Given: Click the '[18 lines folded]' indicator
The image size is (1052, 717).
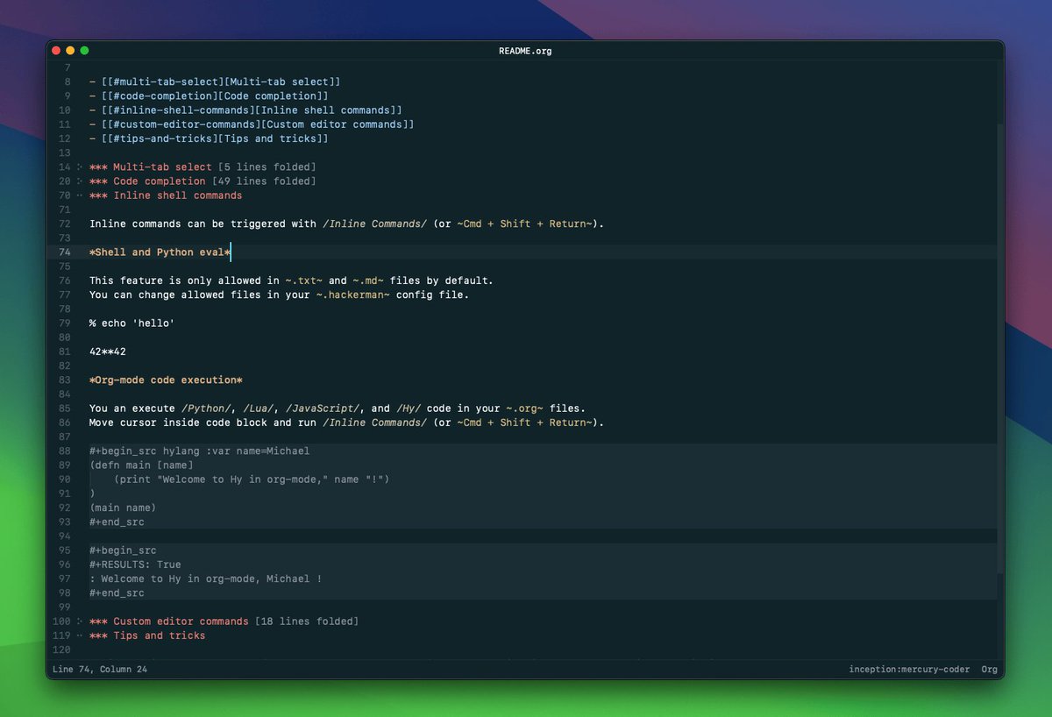Looking at the screenshot, I should pyautogui.click(x=307, y=621).
